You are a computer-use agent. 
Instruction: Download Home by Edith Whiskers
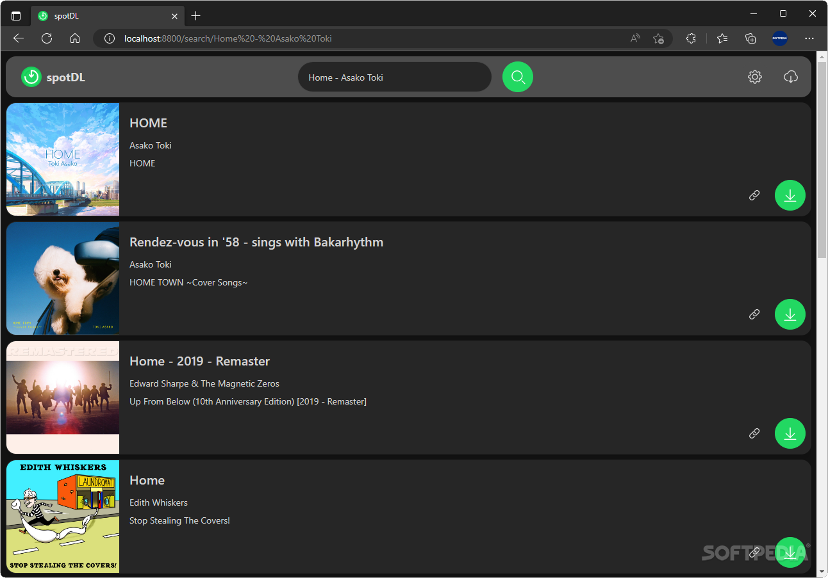790,552
